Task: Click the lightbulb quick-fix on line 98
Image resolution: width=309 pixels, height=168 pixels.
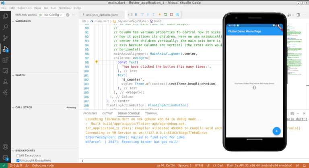Action: (97, 62)
